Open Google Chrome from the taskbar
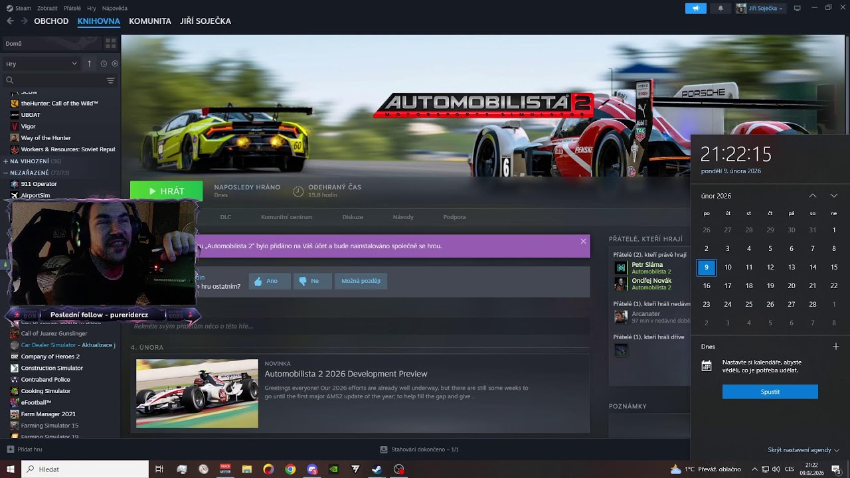Viewport: 850px width, 478px height. coord(290,469)
